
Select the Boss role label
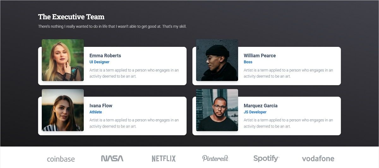click(248, 62)
